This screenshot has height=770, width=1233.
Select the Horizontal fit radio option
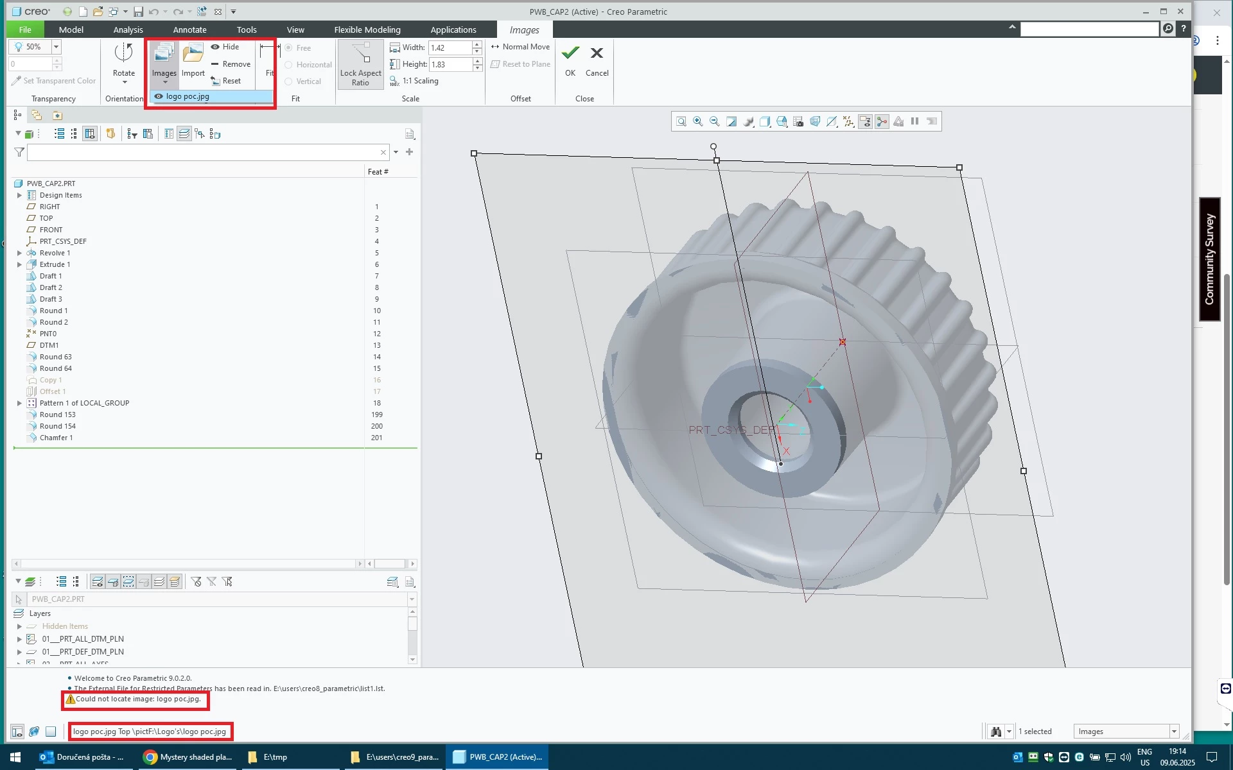pos(289,65)
